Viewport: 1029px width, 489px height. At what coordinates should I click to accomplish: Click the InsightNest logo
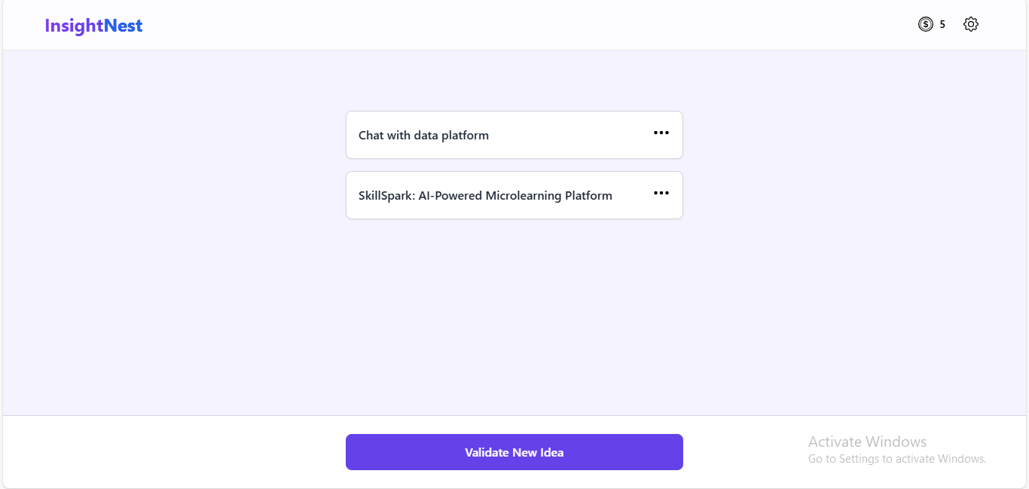click(x=93, y=26)
